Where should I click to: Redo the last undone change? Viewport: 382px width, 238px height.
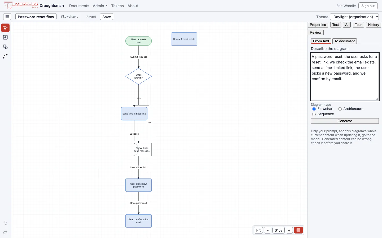point(5,232)
